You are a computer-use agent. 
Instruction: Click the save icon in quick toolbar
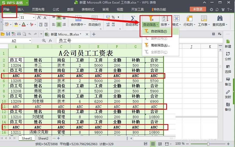[8, 34]
